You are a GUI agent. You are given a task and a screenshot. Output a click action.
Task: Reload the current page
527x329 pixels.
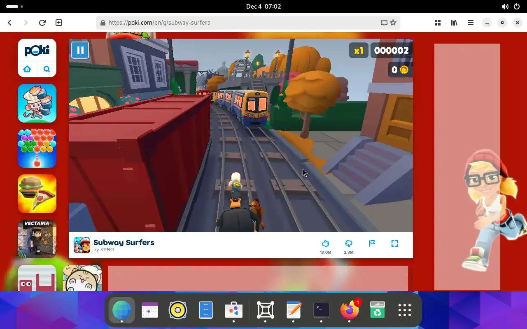click(42, 23)
